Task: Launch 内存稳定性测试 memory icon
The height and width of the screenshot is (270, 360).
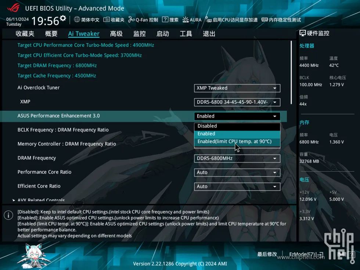Action: point(265,19)
